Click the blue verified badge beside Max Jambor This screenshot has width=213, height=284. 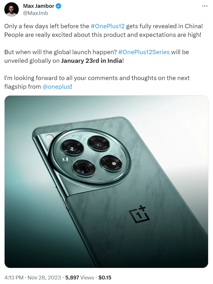[59, 6]
